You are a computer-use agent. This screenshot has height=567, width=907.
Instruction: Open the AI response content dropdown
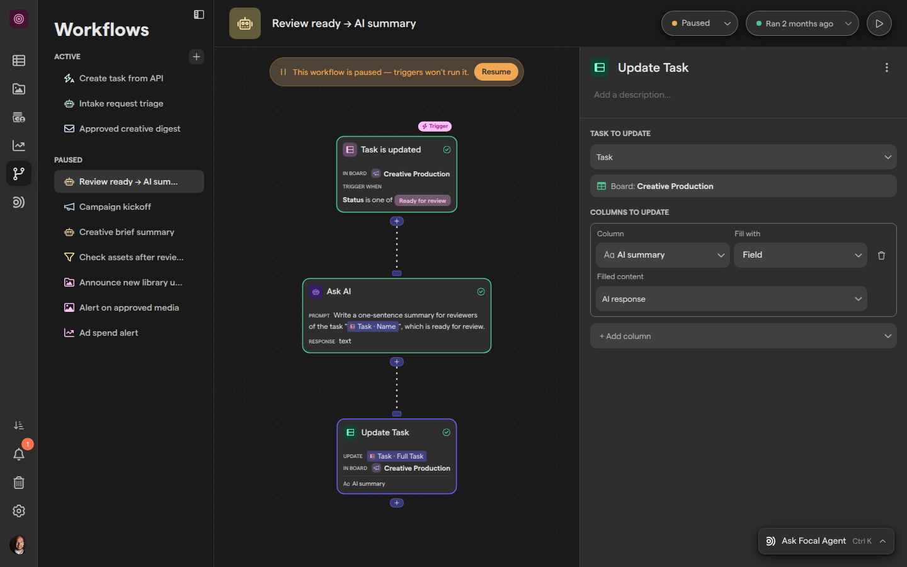[x=731, y=299]
